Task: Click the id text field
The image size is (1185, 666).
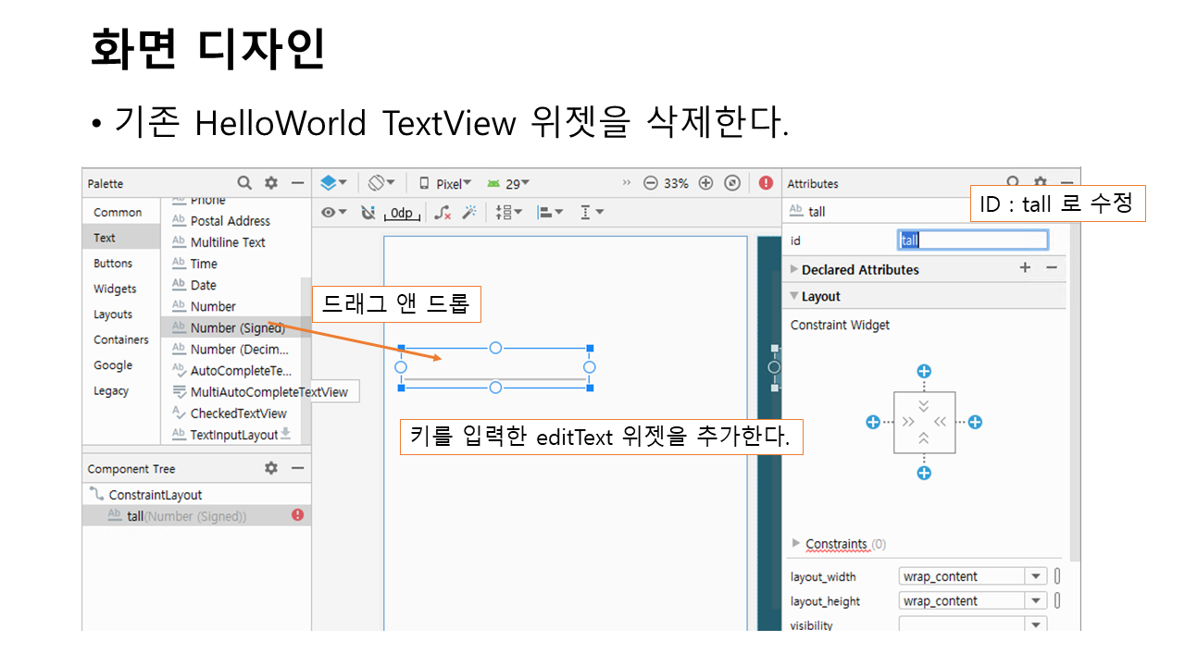Action: (x=972, y=240)
